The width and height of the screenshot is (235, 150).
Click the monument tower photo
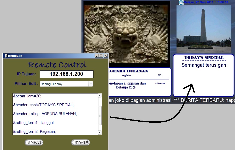(x=204, y=29)
